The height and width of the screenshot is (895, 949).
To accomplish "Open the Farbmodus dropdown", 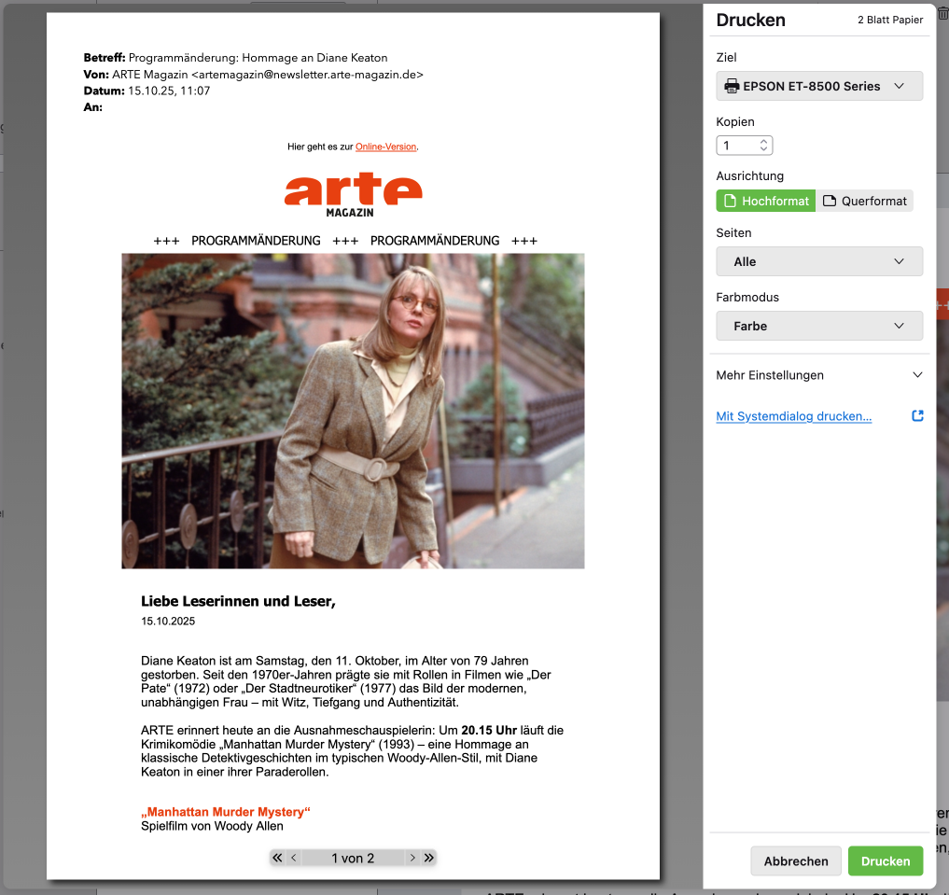I will pyautogui.click(x=818, y=326).
